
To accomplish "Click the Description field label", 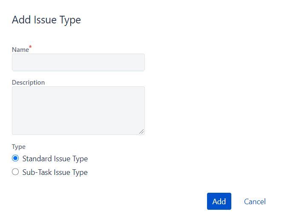I will click(x=28, y=83).
